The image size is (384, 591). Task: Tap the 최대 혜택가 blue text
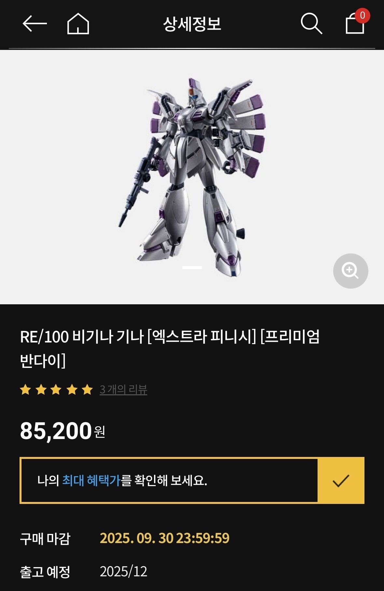click(91, 480)
